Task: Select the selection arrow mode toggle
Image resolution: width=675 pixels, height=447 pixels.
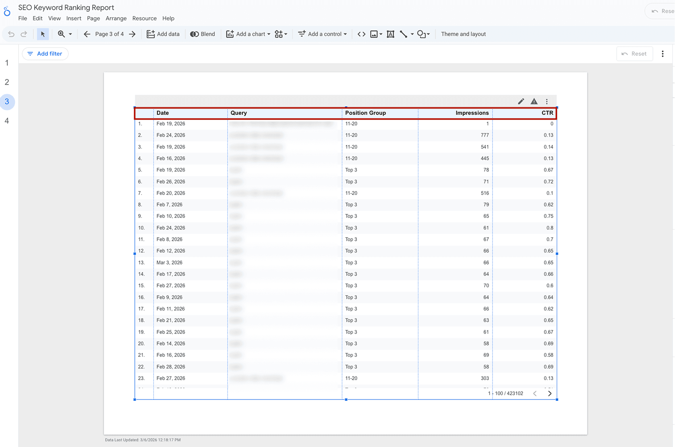Action: (x=43, y=34)
